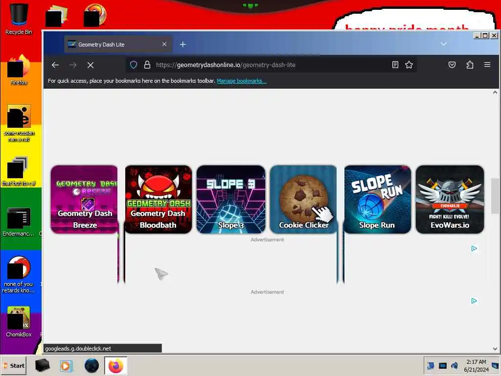Open the Slope 3 game thumbnail
Viewport: 501px width, 376px height.
(x=231, y=199)
